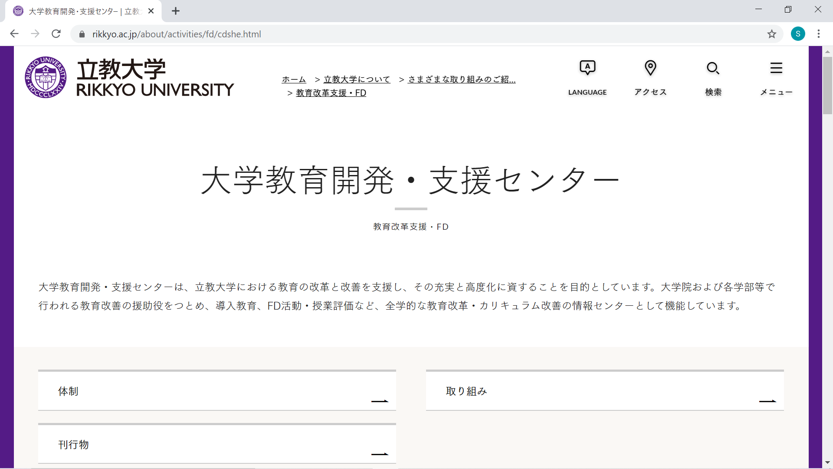View site info via the padlock icon
The width and height of the screenshot is (833, 469).
(x=82, y=34)
